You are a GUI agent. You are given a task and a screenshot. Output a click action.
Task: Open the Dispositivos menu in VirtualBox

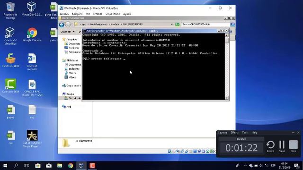click(113, 14)
